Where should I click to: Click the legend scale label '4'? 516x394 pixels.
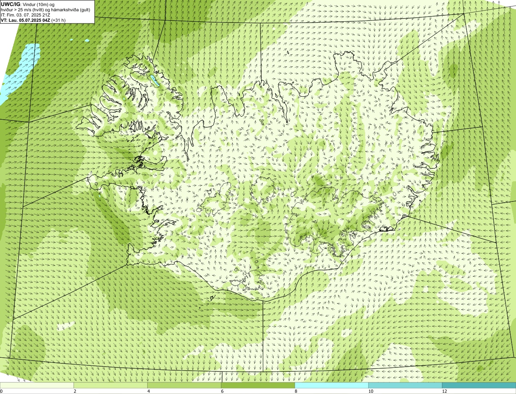point(149,391)
